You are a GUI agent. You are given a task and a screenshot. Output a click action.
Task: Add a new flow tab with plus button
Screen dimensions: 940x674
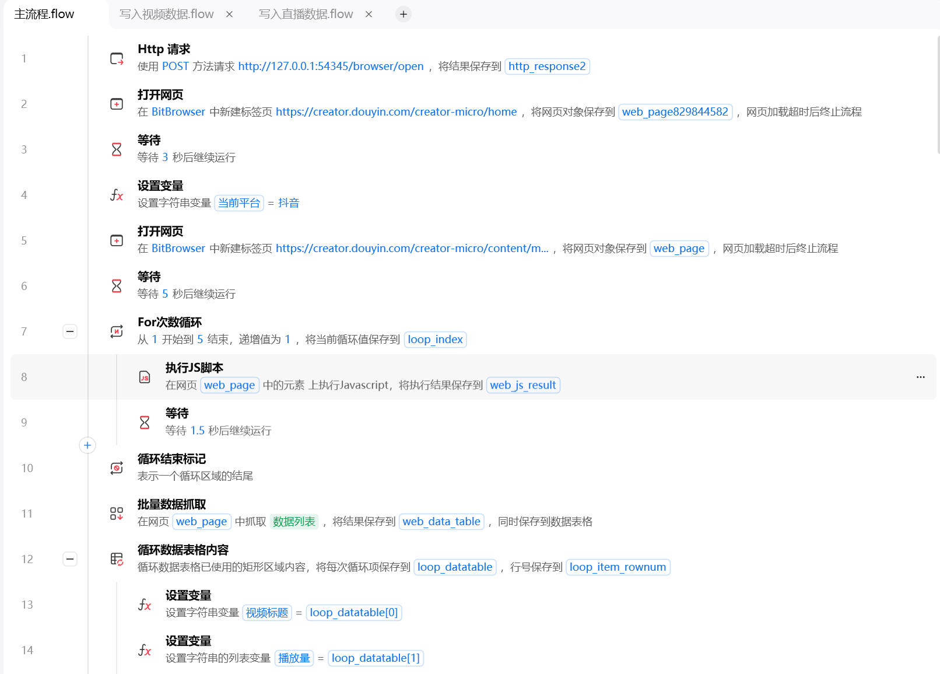point(404,14)
